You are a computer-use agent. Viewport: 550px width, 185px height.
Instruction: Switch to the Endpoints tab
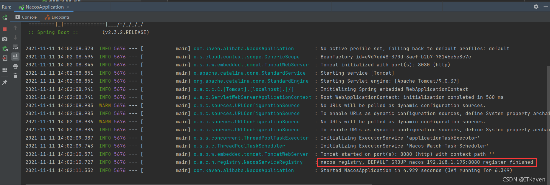(57, 17)
